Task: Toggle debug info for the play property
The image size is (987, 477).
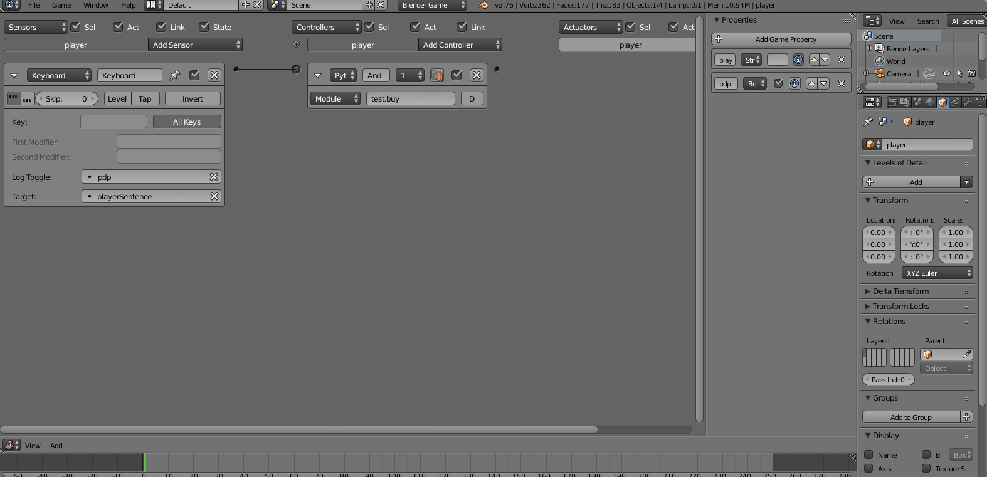Action: tap(798, 60)
